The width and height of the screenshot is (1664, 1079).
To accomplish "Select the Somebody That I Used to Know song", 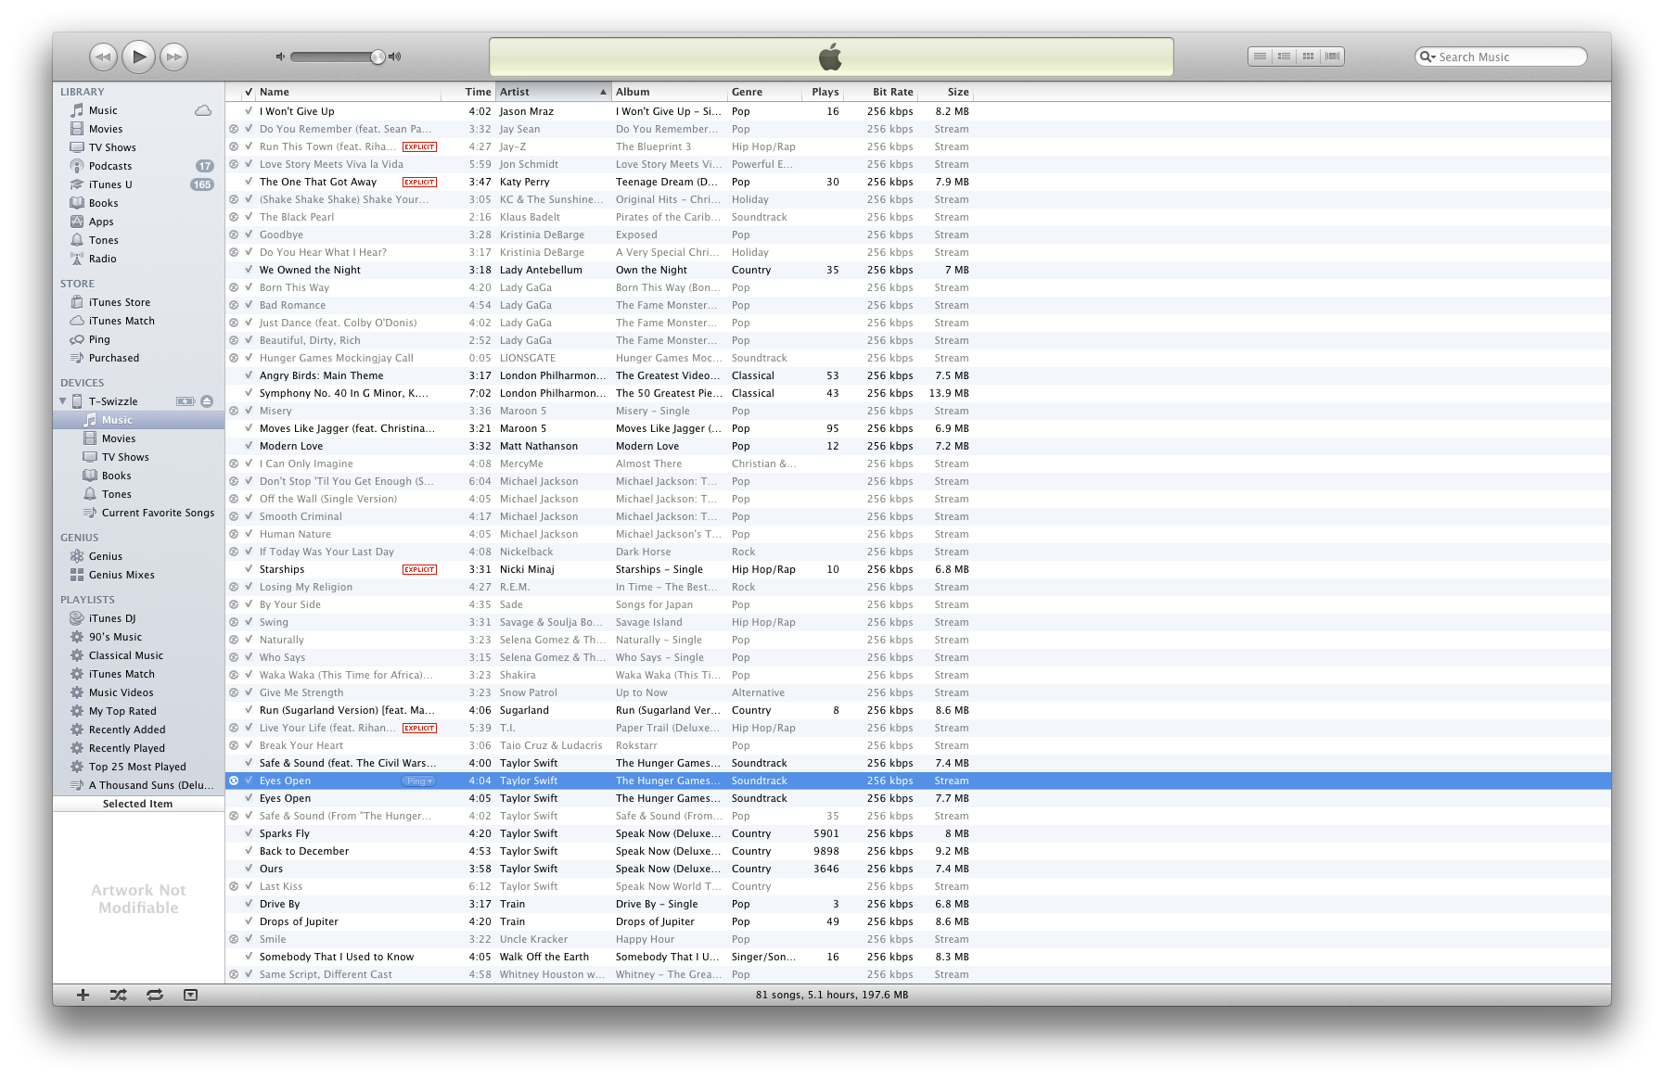I will pyautogui.click(x=917, y=957).
